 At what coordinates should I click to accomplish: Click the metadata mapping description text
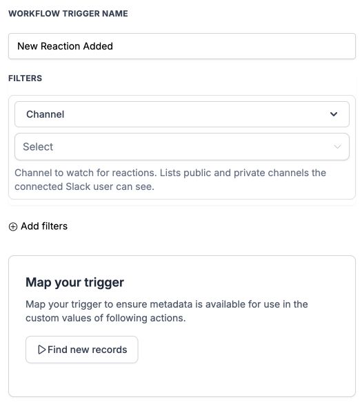[x=167, y=311]
